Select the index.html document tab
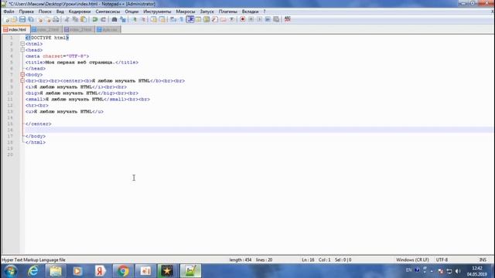This screenshot has height=278, width=495. tap(15, 29)
